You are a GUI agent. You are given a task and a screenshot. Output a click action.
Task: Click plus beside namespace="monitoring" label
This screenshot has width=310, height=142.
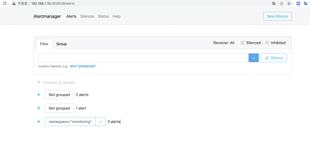(101, 122)
